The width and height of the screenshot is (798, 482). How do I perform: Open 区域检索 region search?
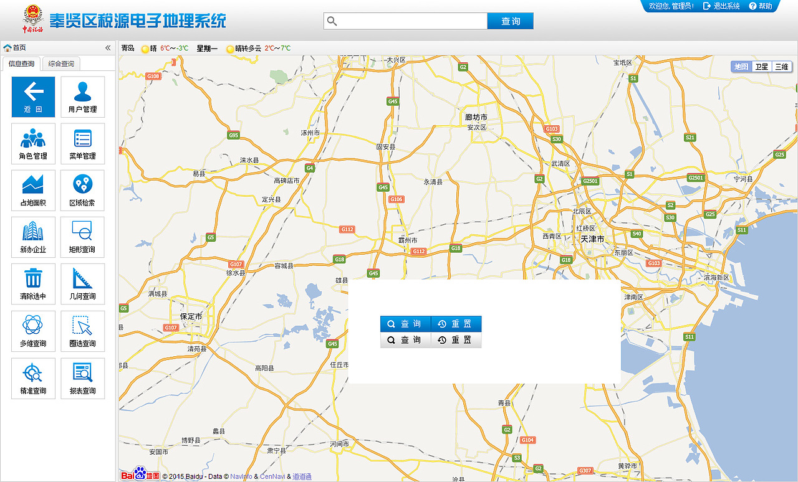pos(82,191)
